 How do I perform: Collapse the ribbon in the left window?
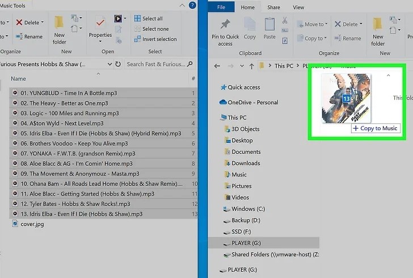[x=182, y=5]
